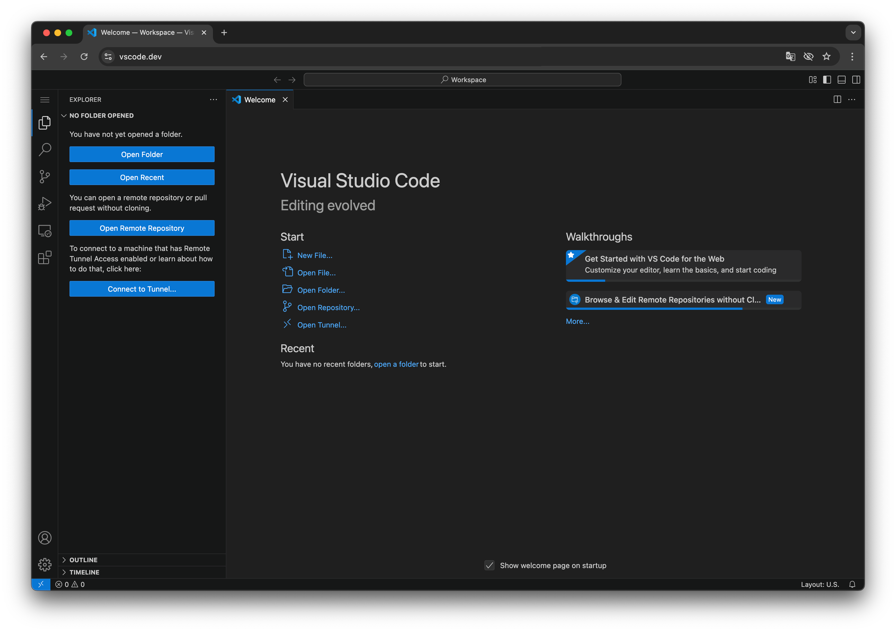
Task: Bookmark this page with the star icon
Action: click(826, 57)
